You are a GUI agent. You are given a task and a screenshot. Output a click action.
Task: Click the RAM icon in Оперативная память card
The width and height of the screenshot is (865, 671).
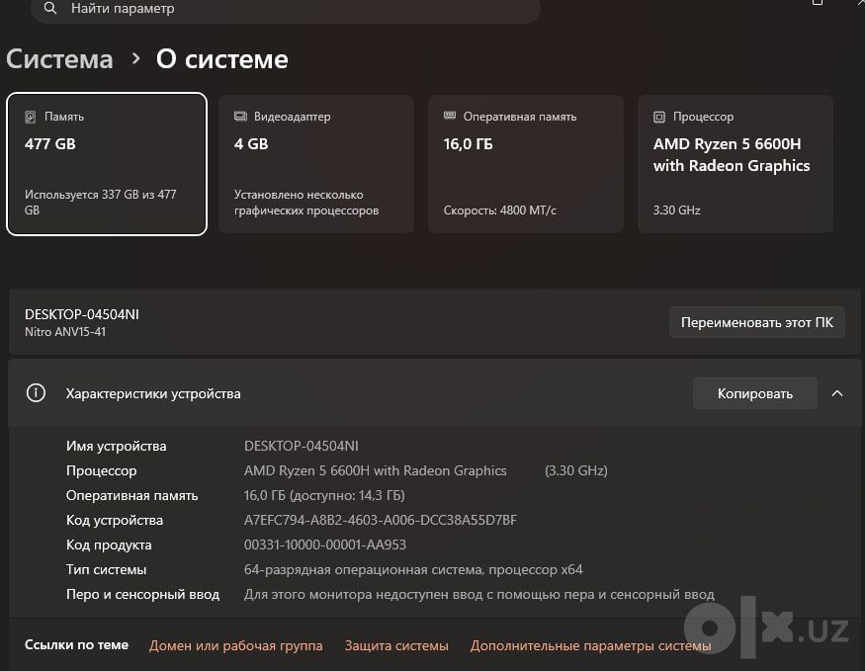450,116
